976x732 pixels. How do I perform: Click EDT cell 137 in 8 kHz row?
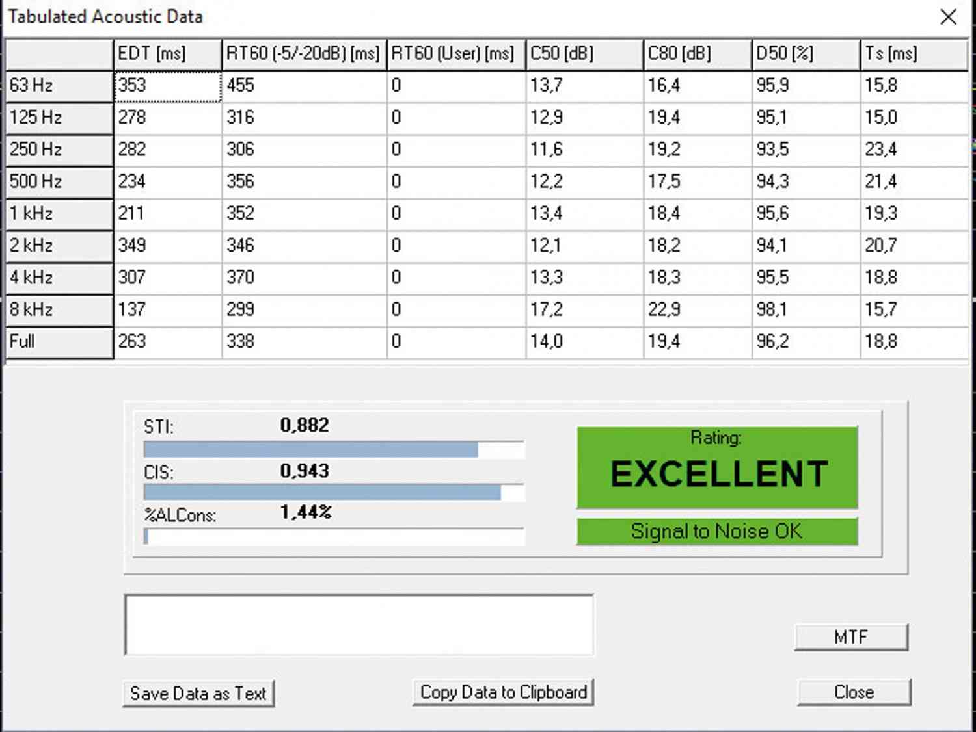pyautogui.click(x=168, y=309)
